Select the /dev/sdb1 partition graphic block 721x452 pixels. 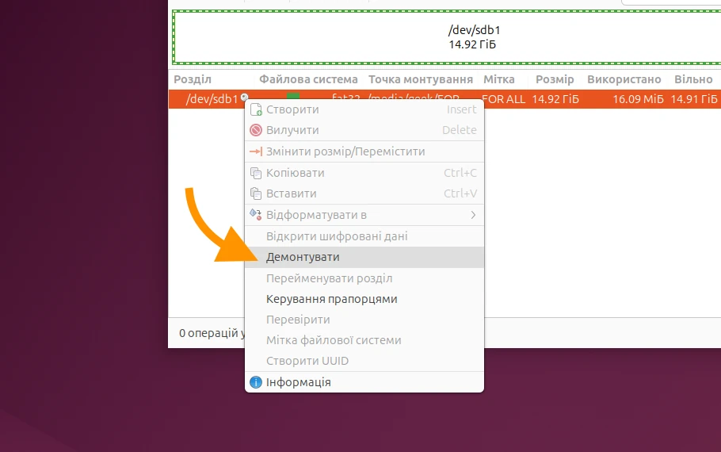pyautogui.click(x=447, y=37)
